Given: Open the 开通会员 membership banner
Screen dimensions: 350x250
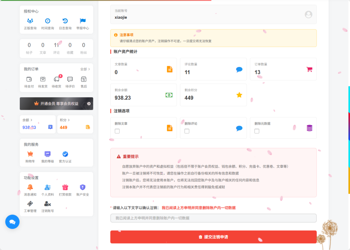Looking at the screenshot, I should pos(56,103).
